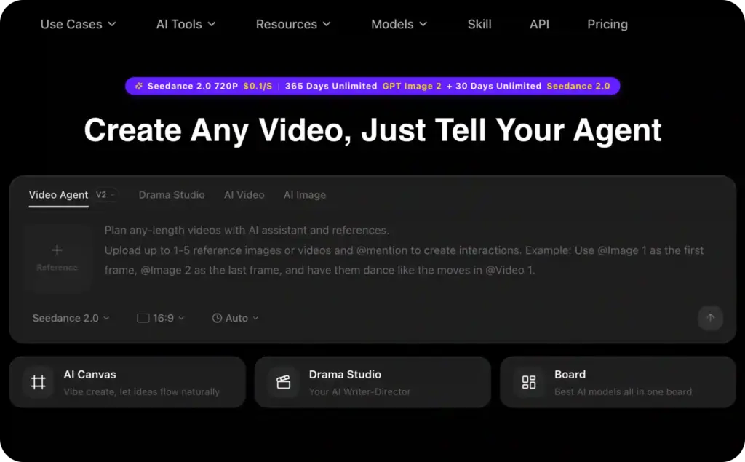
Task: Expand the AI Tools dropdown
Action: coord(186,24)
